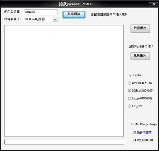Click the CoMar Group Design text
Screen dimensions: 159x151
(x=144, y=124)
